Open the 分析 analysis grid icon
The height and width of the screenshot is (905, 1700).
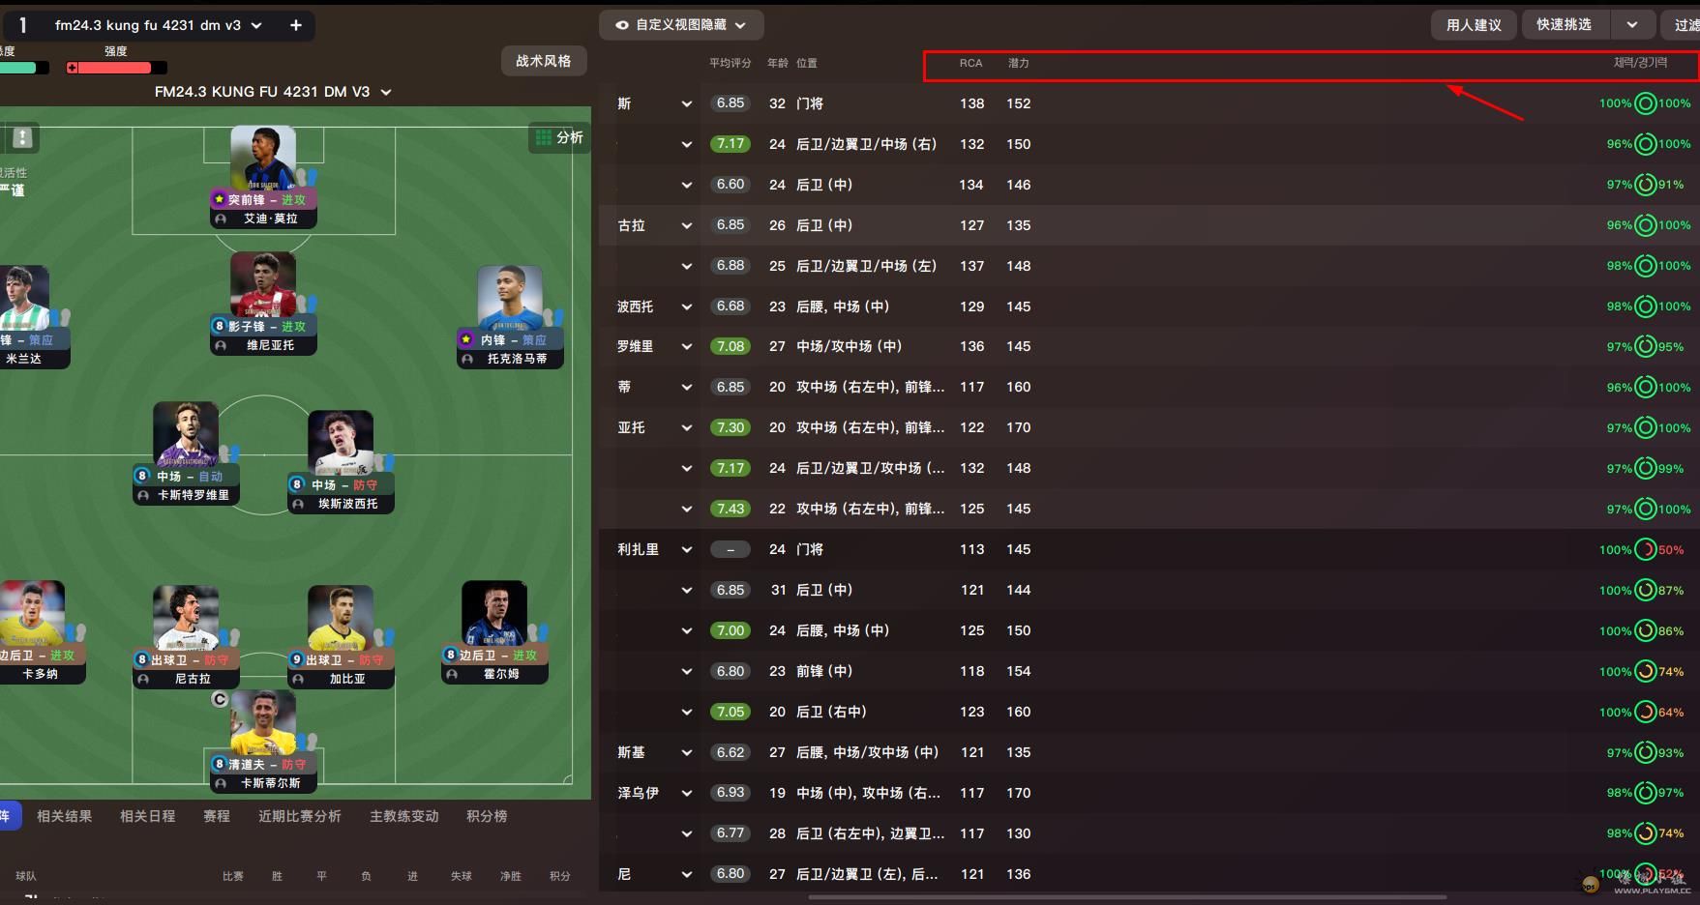click(544, 137)
